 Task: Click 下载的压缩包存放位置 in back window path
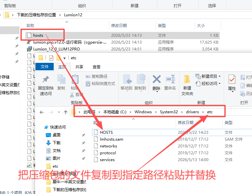pyautogui.click(x=36, y=15)
